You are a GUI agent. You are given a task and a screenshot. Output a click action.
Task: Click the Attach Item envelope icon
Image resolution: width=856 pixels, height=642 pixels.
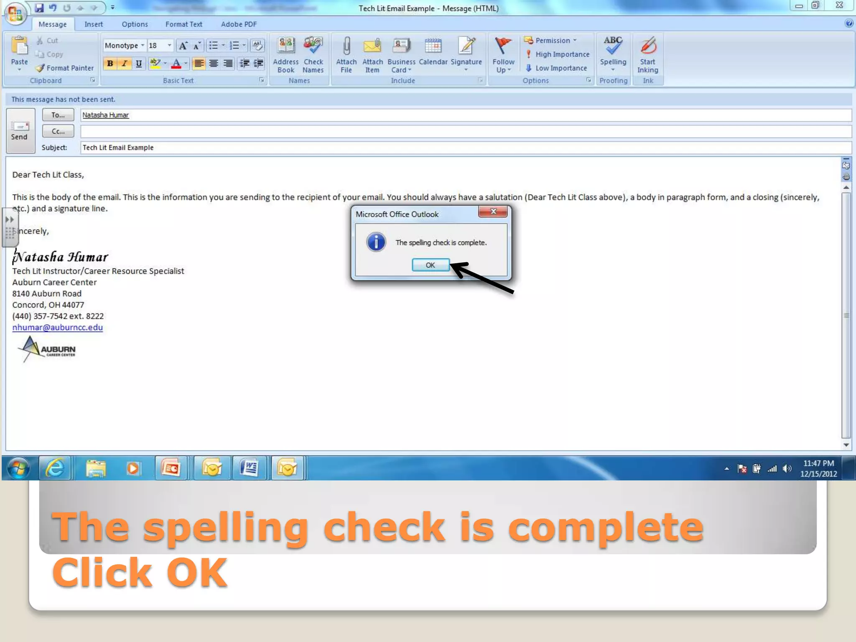coord(372,46)
